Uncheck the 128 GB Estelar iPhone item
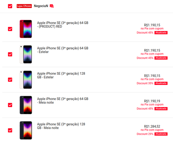173x142 pixels. point(10,80)
